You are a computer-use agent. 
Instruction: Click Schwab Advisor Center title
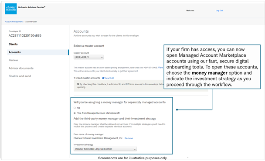click(32, 7)
